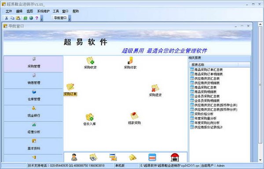Click the red-roof warehouse icon in bottom bar
Viewport: 264px width, 169px height.
pyautogui.click(x=175, y=158)
